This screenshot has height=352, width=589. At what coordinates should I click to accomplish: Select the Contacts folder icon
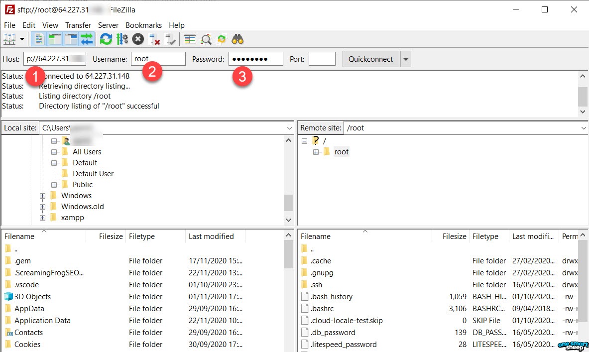click(x=8, y=333)
